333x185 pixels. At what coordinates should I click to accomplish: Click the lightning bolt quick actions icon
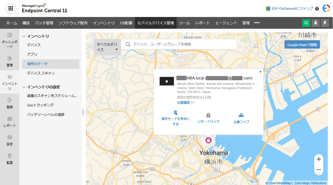[325, 23]
